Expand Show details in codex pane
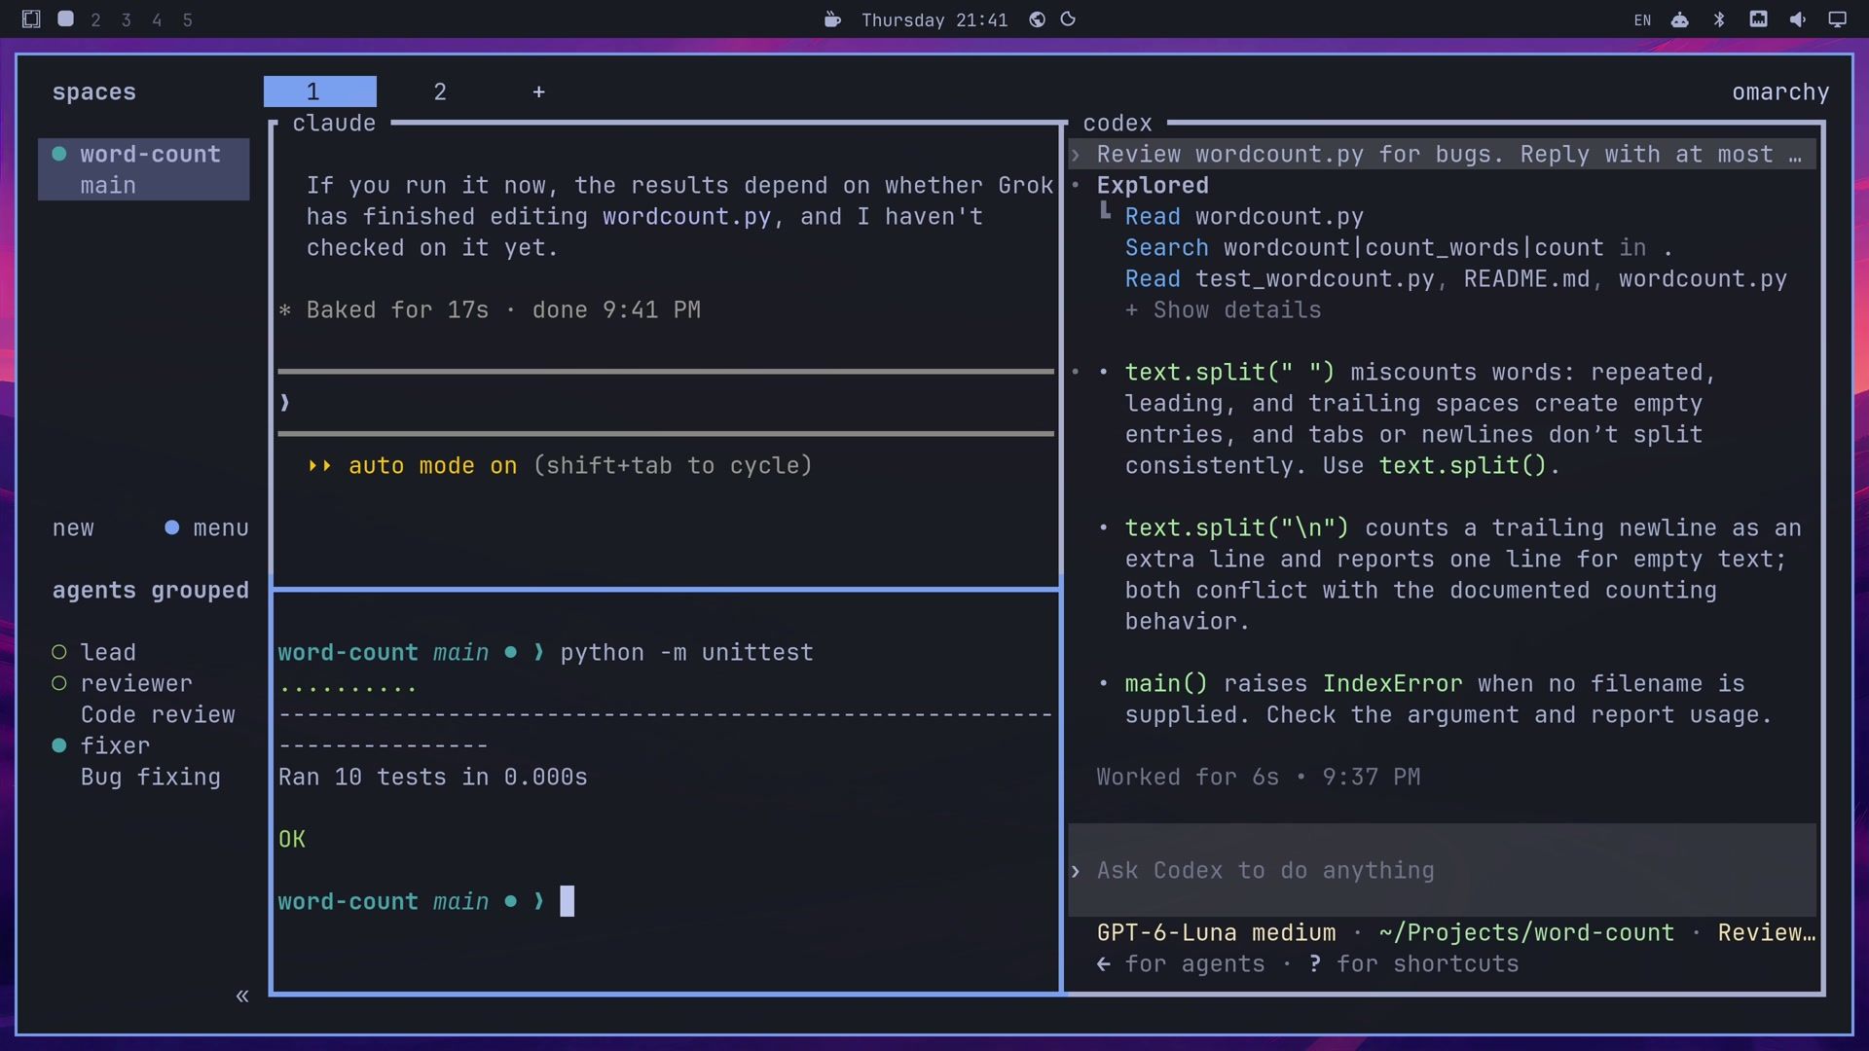Image resolution: width=1869 pixels, height=1051 pixels. [x=1224, y=310]
